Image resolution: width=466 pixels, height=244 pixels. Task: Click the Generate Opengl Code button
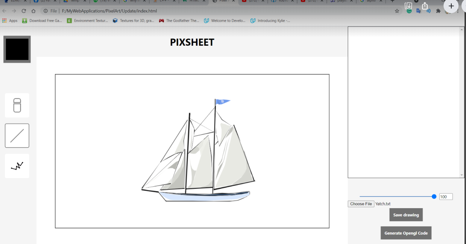click(x=406, y=233)
